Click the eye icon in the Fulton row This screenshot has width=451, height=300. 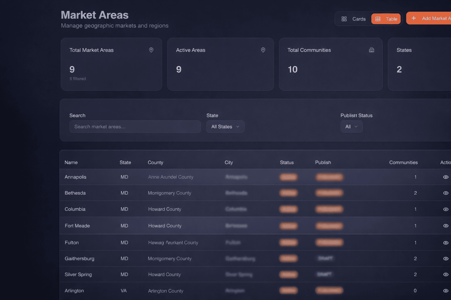point(446,242)
